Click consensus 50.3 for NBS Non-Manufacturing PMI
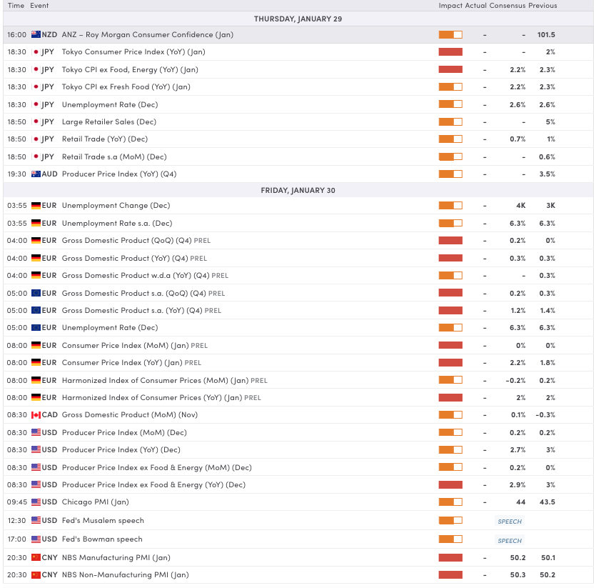 coord(517,574)
